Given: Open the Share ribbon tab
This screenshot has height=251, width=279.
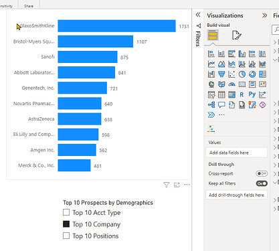Looking at the screenshot, I should [29, 6].
